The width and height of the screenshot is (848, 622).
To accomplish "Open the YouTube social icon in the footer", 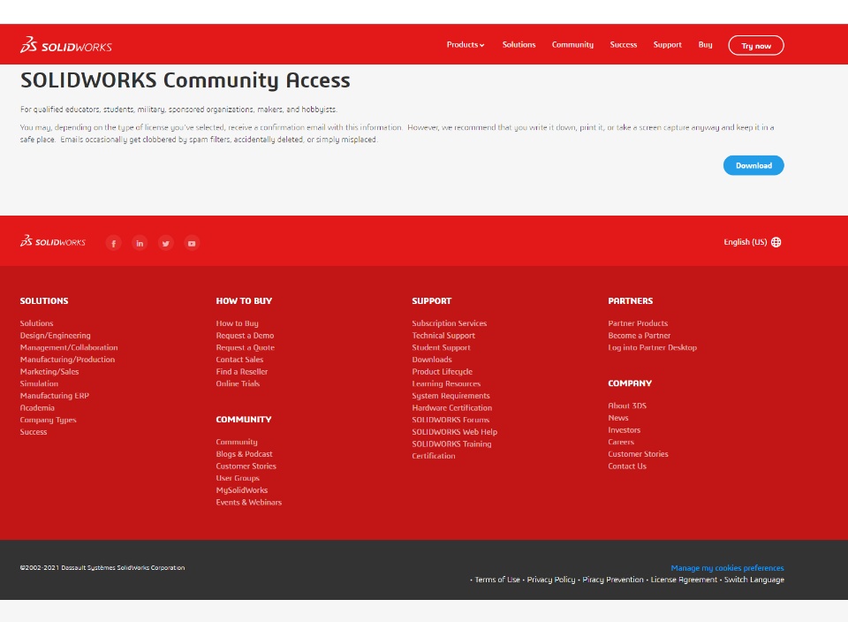I will 192,243.
